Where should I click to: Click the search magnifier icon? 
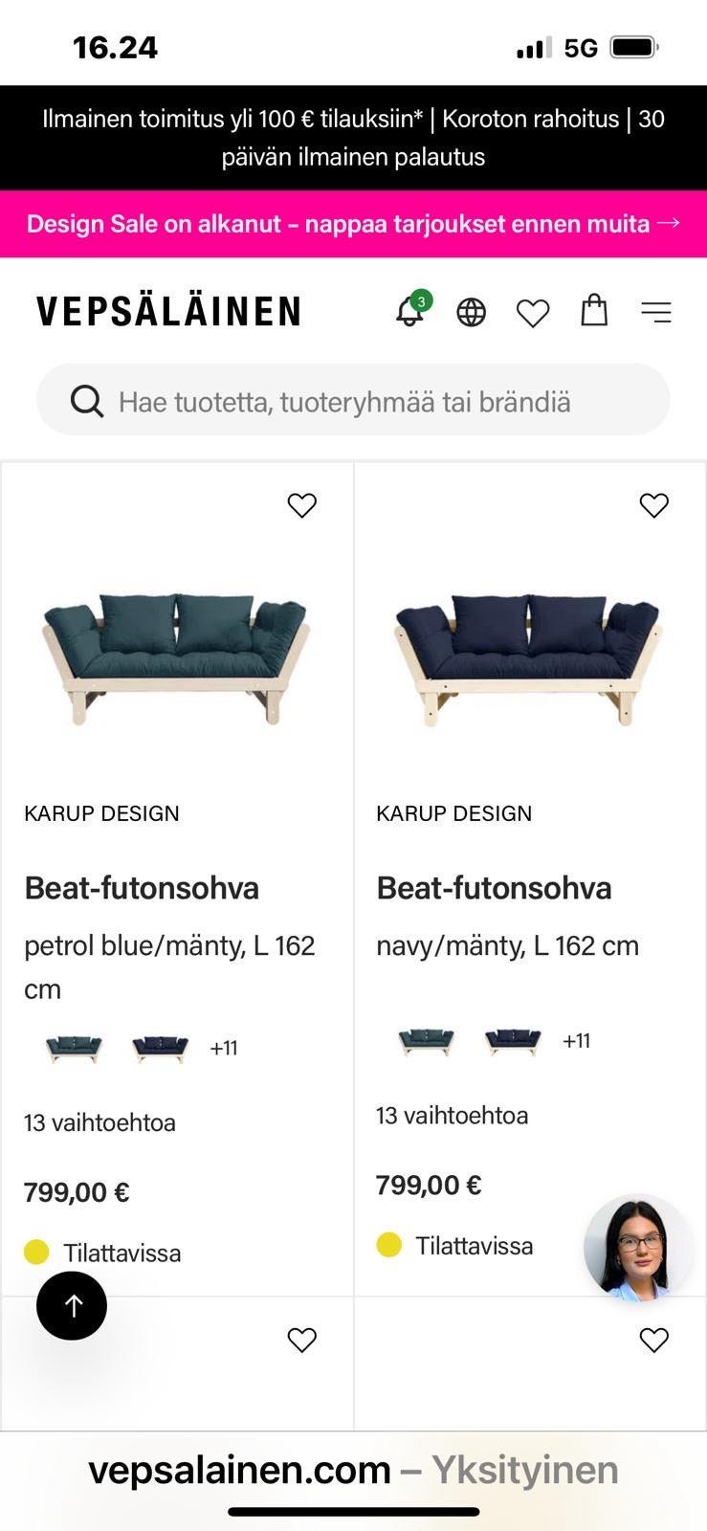pyautogui.click(x=87, y=401)
